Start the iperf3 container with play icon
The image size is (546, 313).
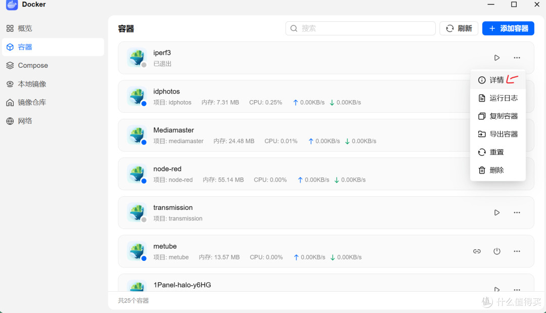(497, 58)
